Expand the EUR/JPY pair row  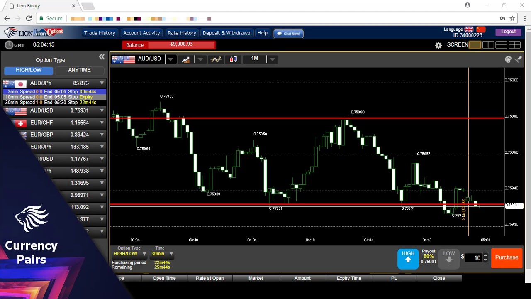point(102,147)
